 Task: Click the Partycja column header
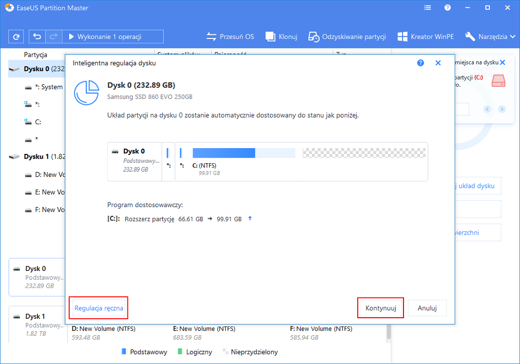coord(35,55)
